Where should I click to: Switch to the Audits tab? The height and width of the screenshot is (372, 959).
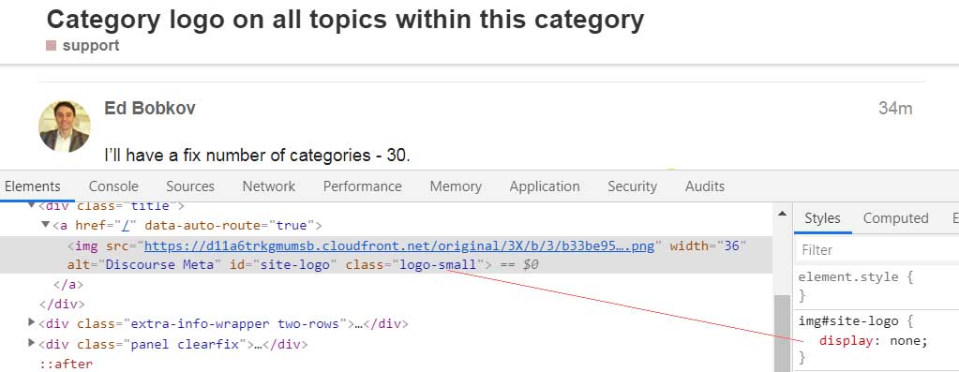tap(705, 186)
